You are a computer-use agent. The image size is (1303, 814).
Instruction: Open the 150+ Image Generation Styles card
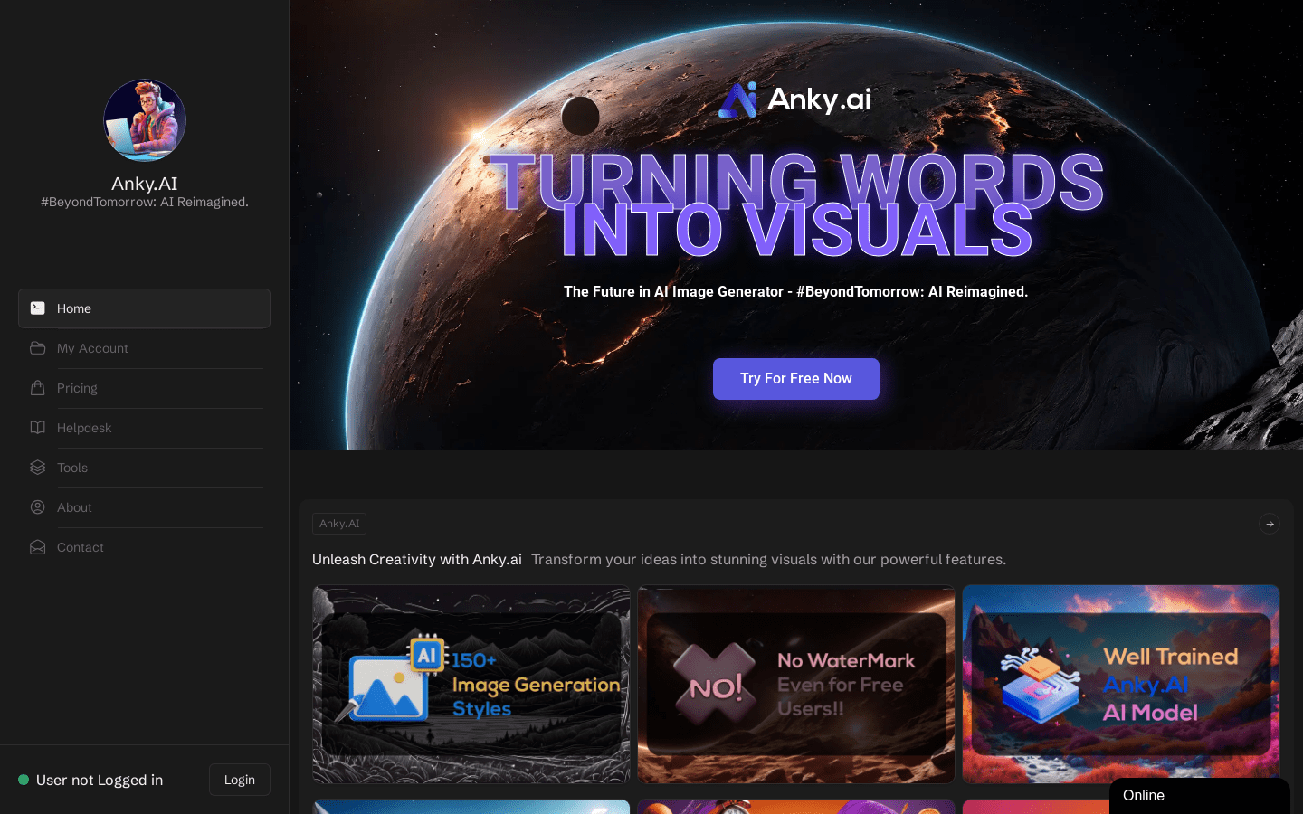click(471, 684)
